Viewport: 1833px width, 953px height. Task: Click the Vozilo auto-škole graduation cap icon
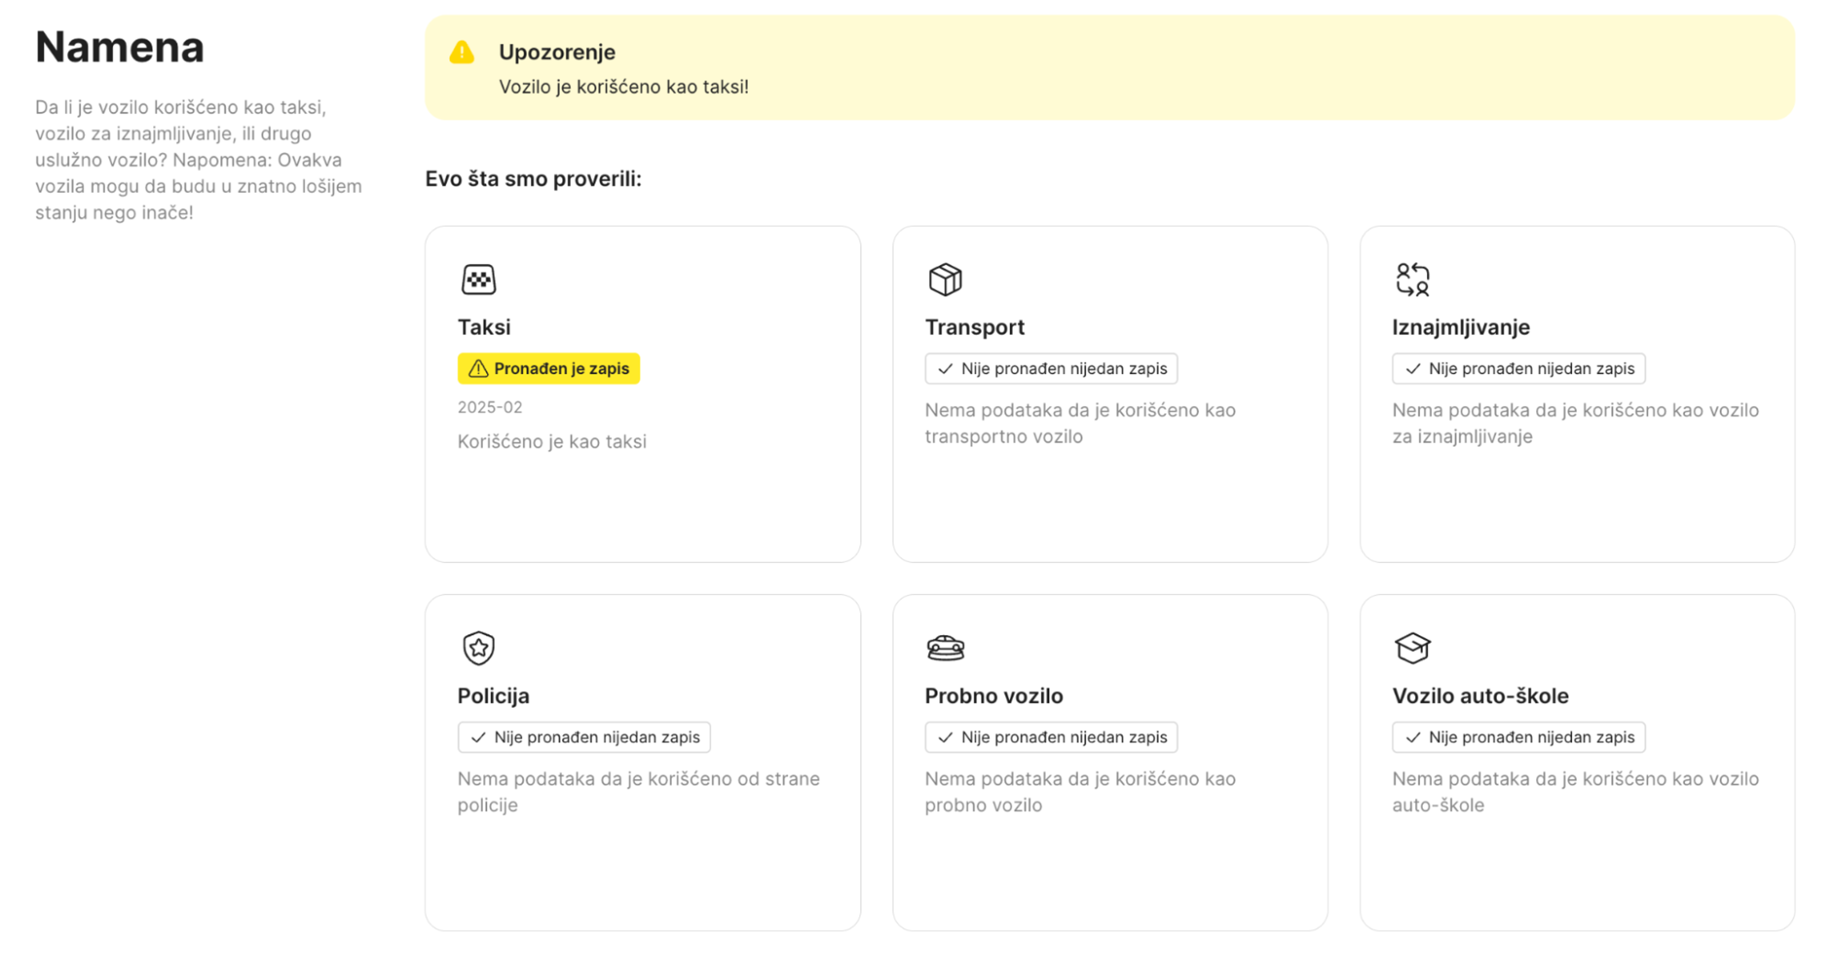pyautogui.click(x=1412, y=648)
